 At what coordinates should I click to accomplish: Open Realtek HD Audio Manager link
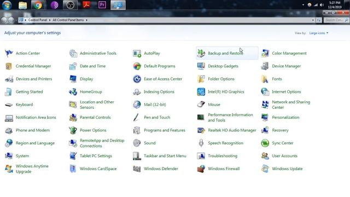point(232,130)
